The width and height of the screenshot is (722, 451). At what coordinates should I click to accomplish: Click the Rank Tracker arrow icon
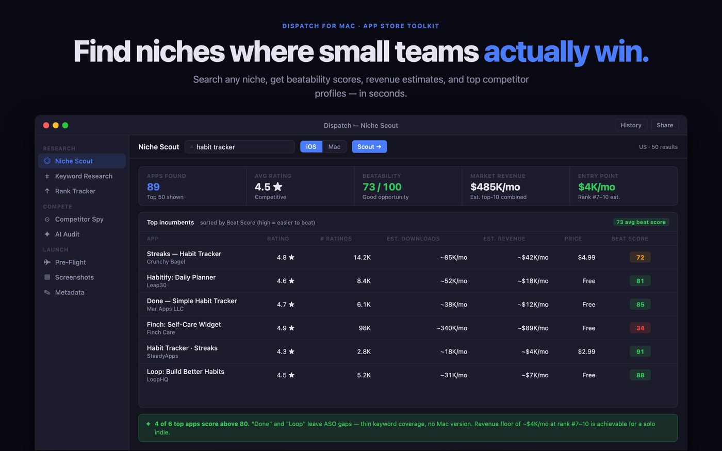coord(47,191)
